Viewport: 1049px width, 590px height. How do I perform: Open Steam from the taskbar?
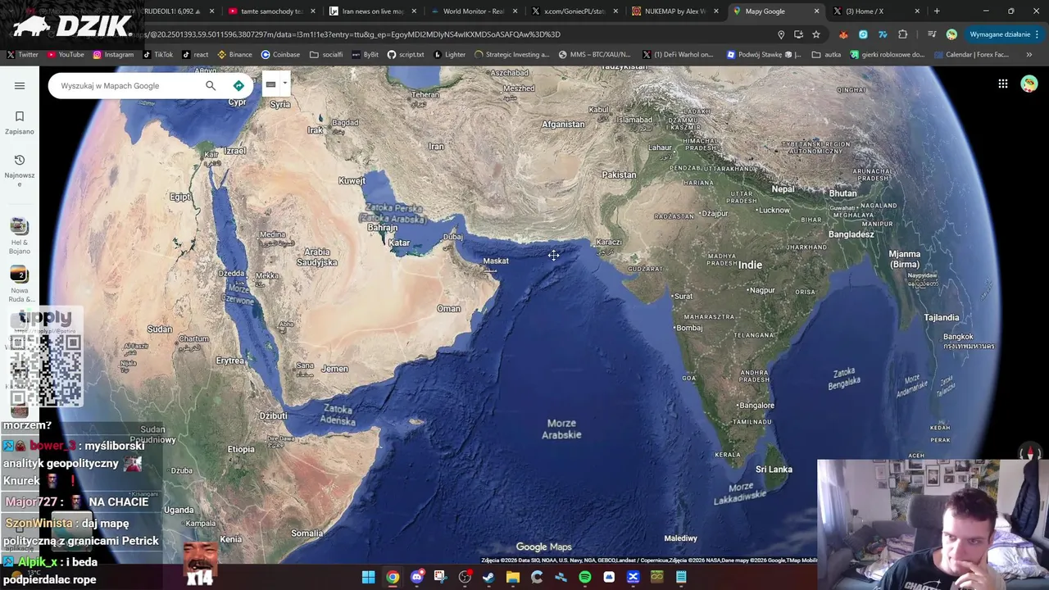point(488,577)
